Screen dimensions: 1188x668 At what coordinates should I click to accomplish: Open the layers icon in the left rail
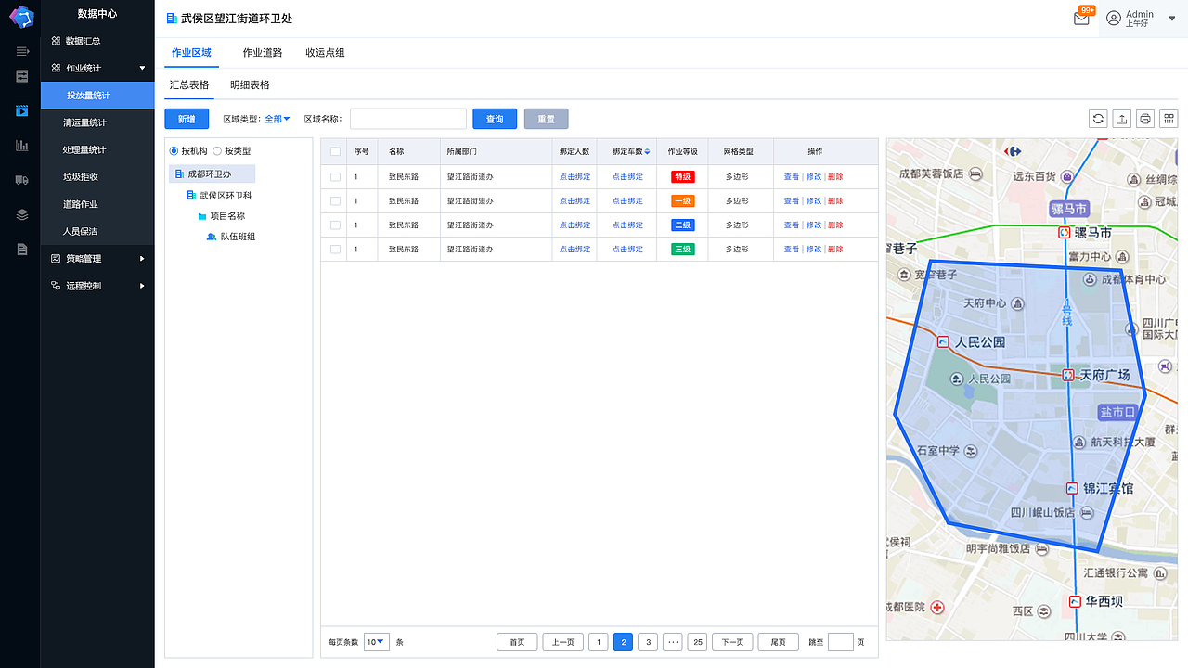[22, 214]
